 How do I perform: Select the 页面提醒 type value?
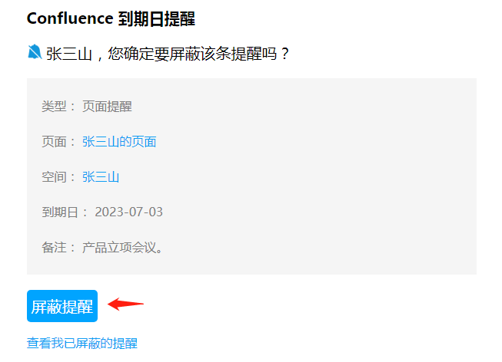107,106
